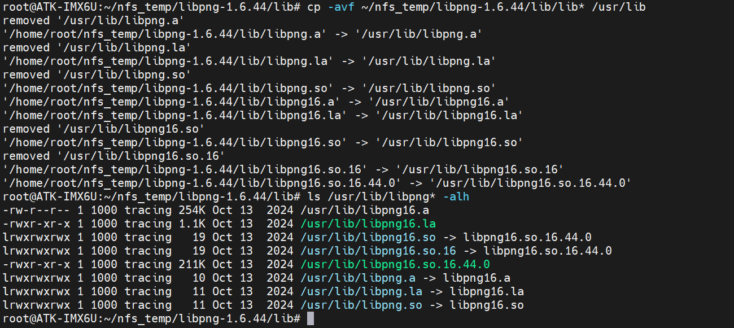Click the 'libpng16.so' symlink target after the last arrow

487,305
